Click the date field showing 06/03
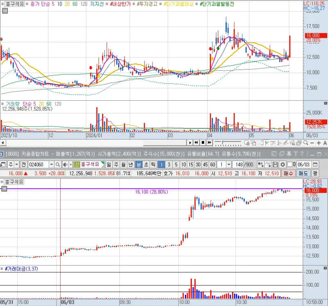The image size is (328, 306). (304, 165)
